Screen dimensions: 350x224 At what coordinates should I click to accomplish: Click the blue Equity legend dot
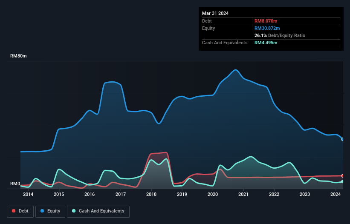(x=42, y=211)
